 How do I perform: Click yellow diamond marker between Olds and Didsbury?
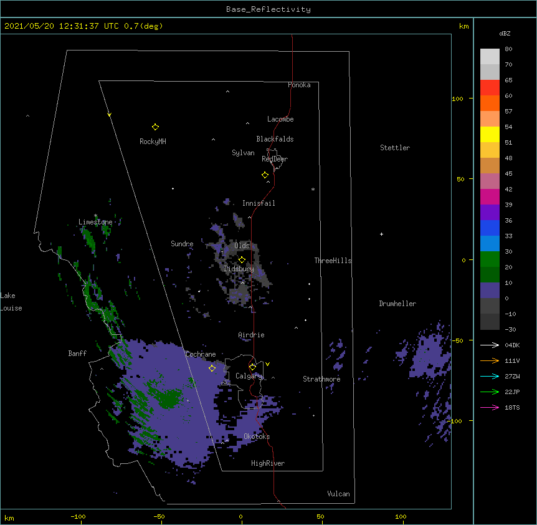click(242, 259)
